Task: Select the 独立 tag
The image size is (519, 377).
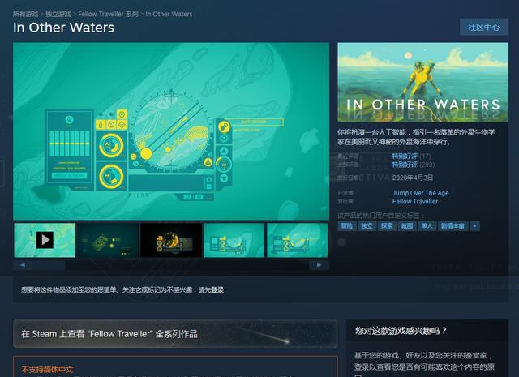Action: 367,226
